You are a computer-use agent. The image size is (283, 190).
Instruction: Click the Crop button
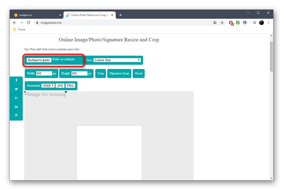point(100,73)
